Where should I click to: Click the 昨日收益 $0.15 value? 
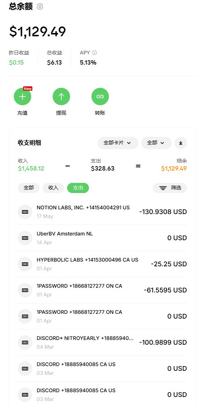16,62
